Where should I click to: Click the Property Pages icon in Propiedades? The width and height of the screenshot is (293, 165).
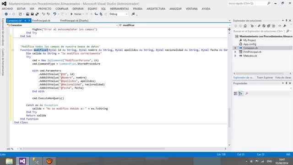tap(247, 93)
